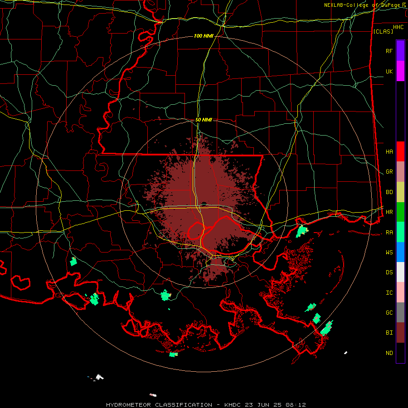Click the "100 NMI" range ring label
Viewport: 408px width, 408px height.
pos(204,36)
